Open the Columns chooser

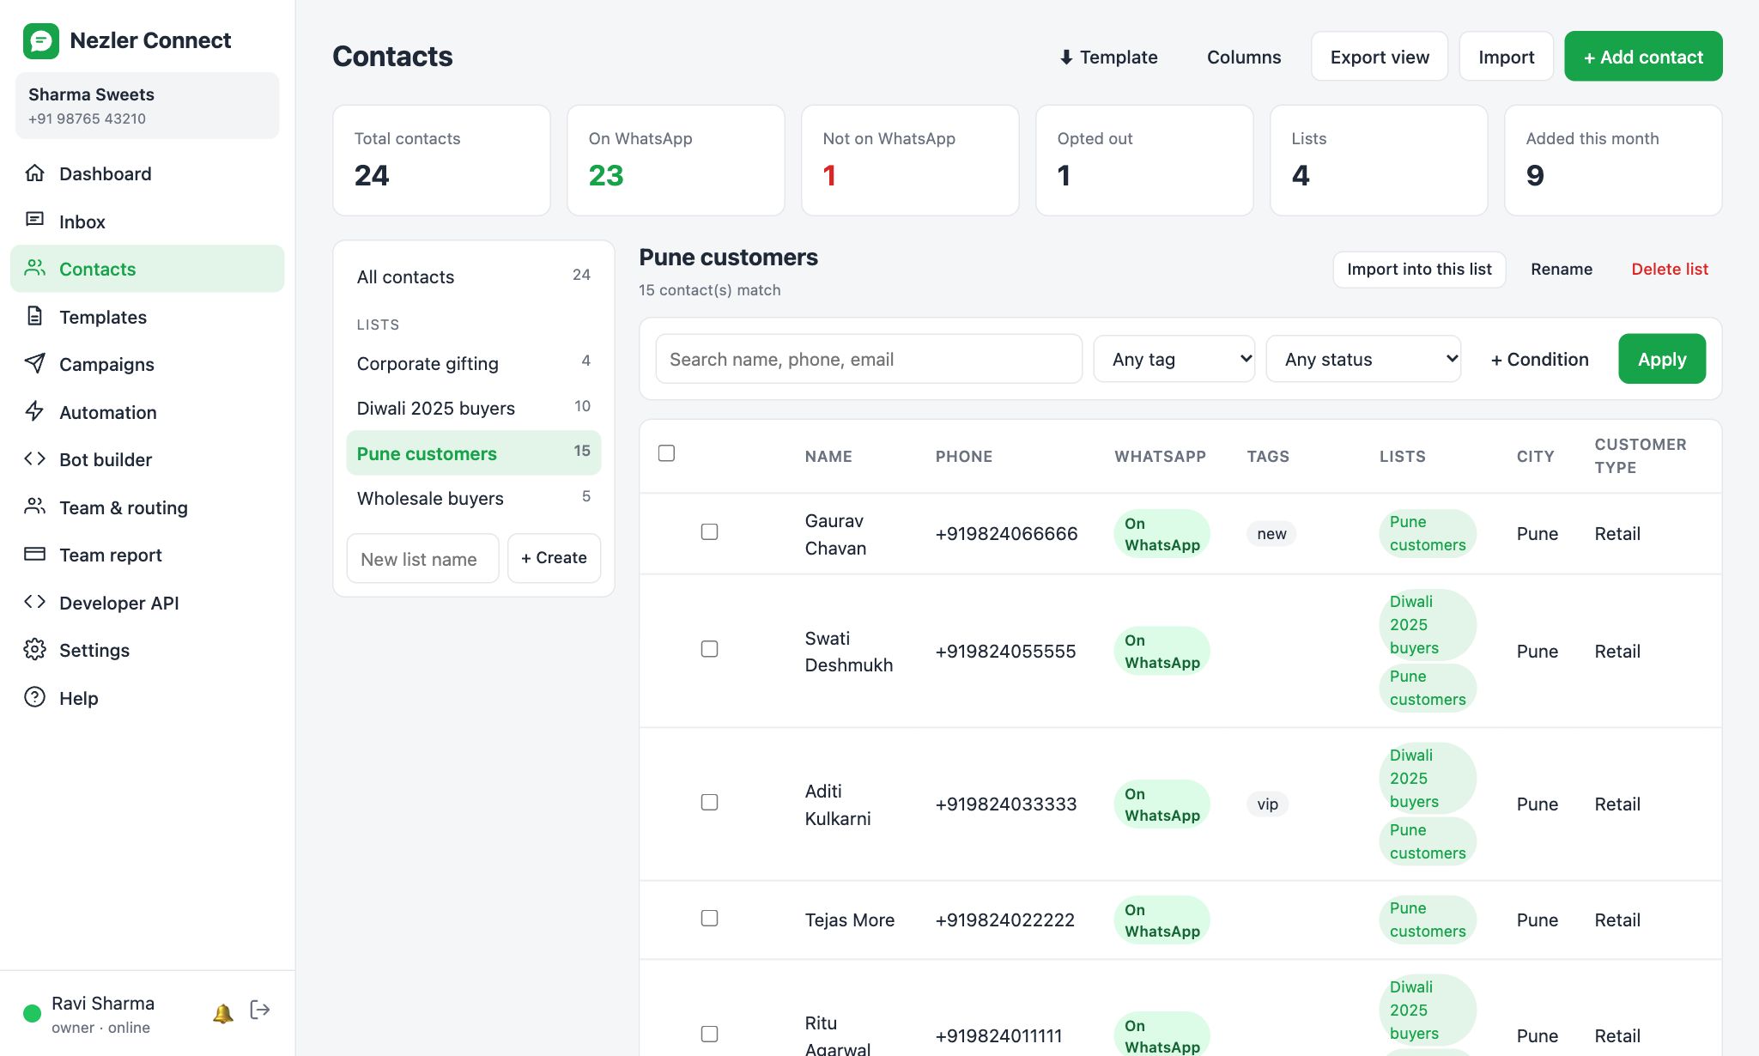1244,58
